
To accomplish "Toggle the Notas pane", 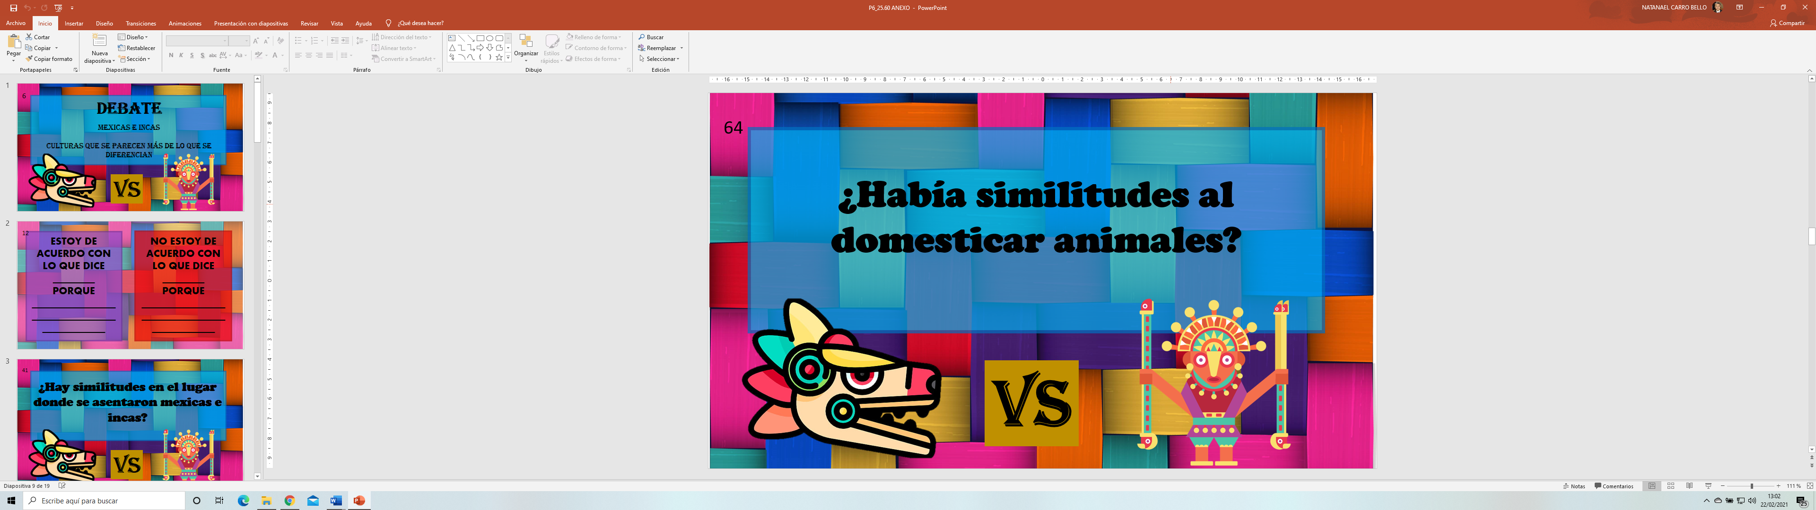I will (1574, 486).
